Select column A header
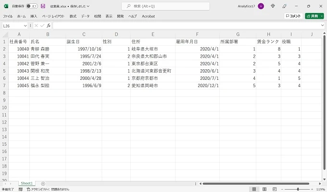Image resolution: width=327 pixels, height=192 pixels. click(19, 35)
